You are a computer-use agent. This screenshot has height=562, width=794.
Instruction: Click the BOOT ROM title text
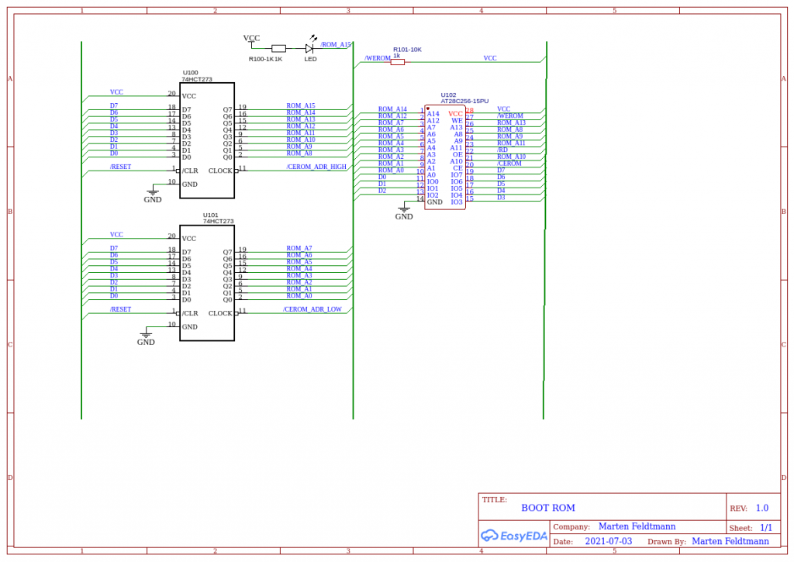[x=548, y=508]
